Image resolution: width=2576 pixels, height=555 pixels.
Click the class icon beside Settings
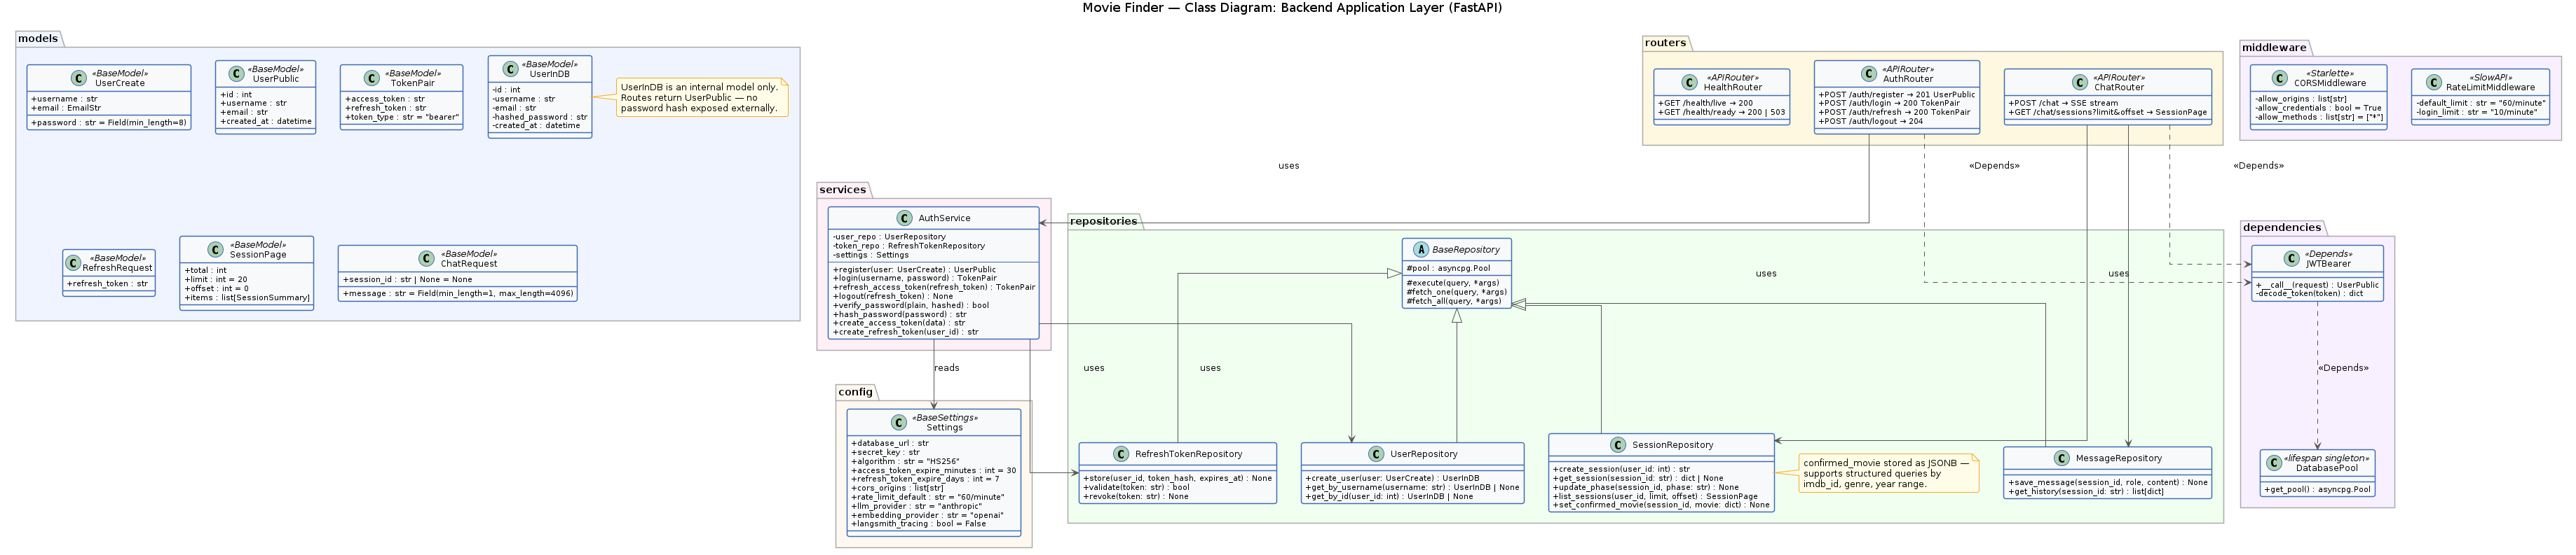point(899,422)
